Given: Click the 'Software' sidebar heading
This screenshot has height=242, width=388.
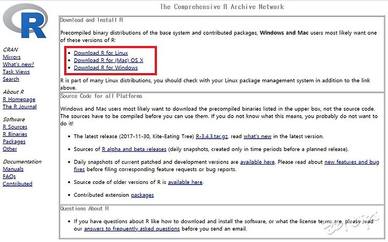Looking at the screenshot, I should [14, 119].
